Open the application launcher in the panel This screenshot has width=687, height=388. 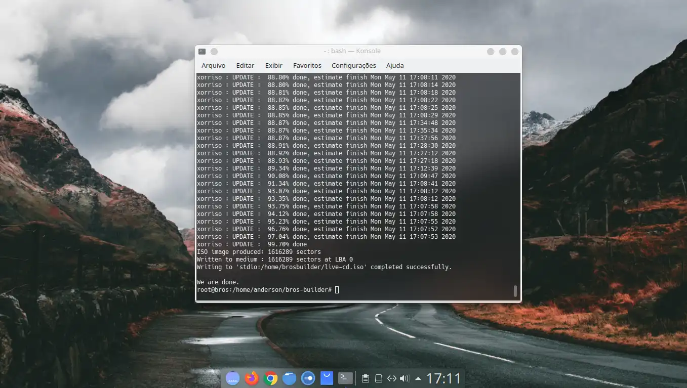pos(232,378)
